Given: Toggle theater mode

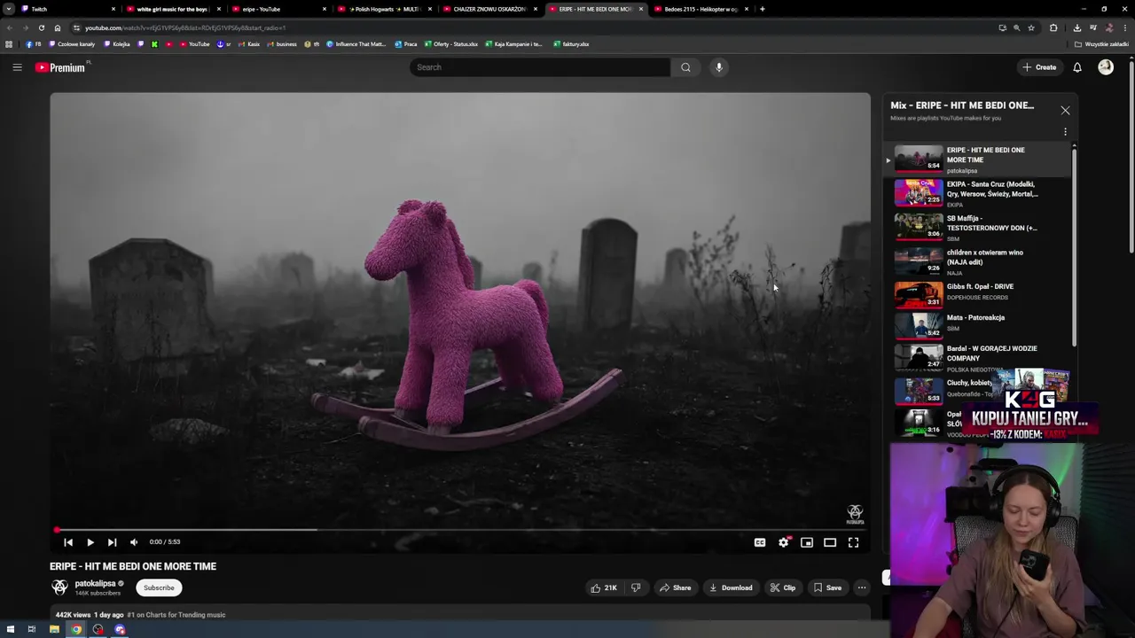Looking at the screenshot, I should point(830,542).
